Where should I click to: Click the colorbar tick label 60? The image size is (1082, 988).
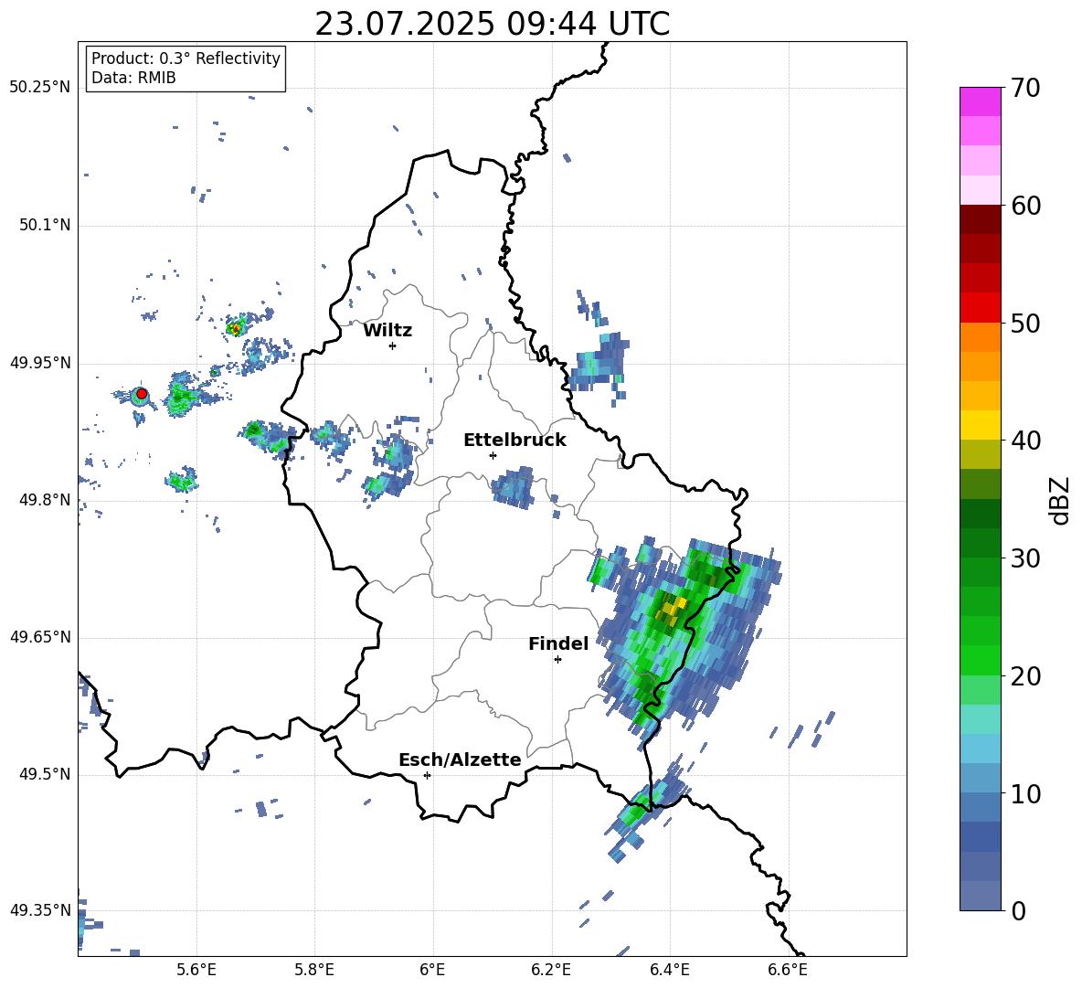(x=1025, y=206)
